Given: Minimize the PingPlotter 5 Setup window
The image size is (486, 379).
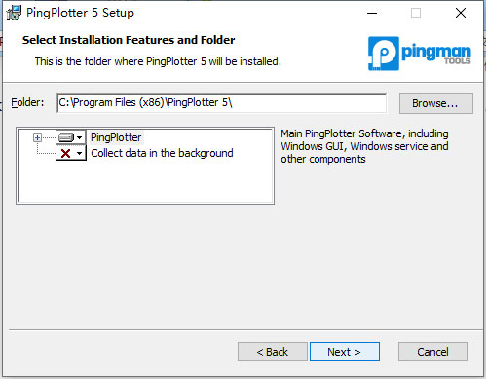Looking at the screenshot, I should pos(372,13).
